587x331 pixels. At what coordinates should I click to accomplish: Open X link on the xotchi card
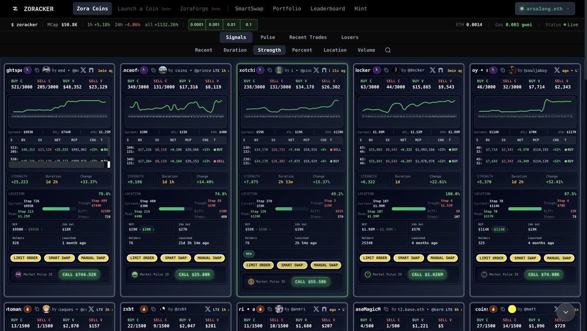316,70
